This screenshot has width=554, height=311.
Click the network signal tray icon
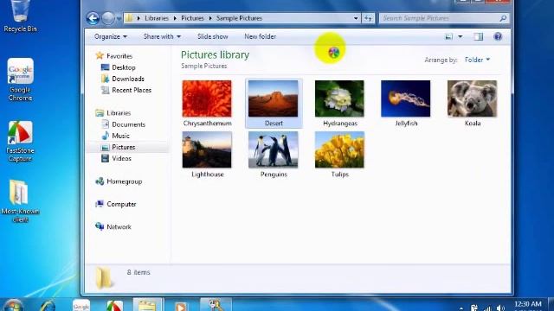(x=487, y=308)
